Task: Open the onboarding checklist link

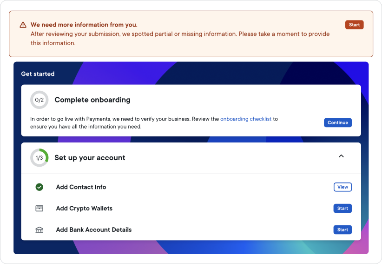Action: 246,119
